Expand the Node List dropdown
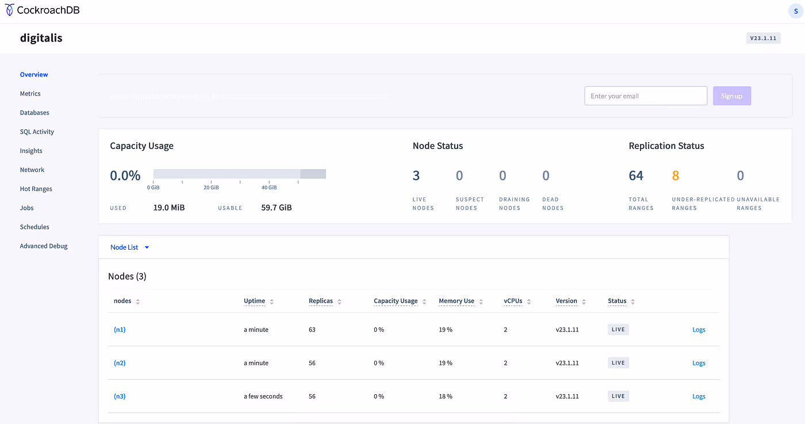The image size is (805, 424). coord(130,247)
